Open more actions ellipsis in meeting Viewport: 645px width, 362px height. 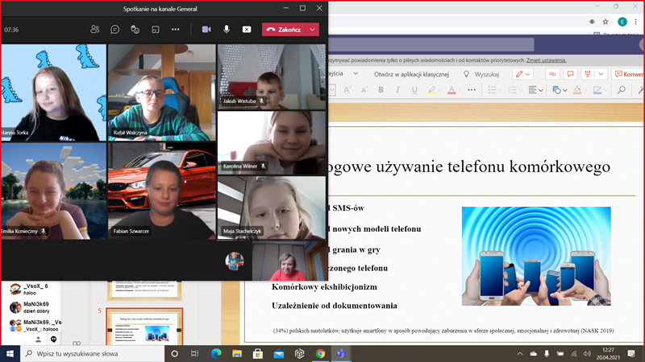(175, 29)
